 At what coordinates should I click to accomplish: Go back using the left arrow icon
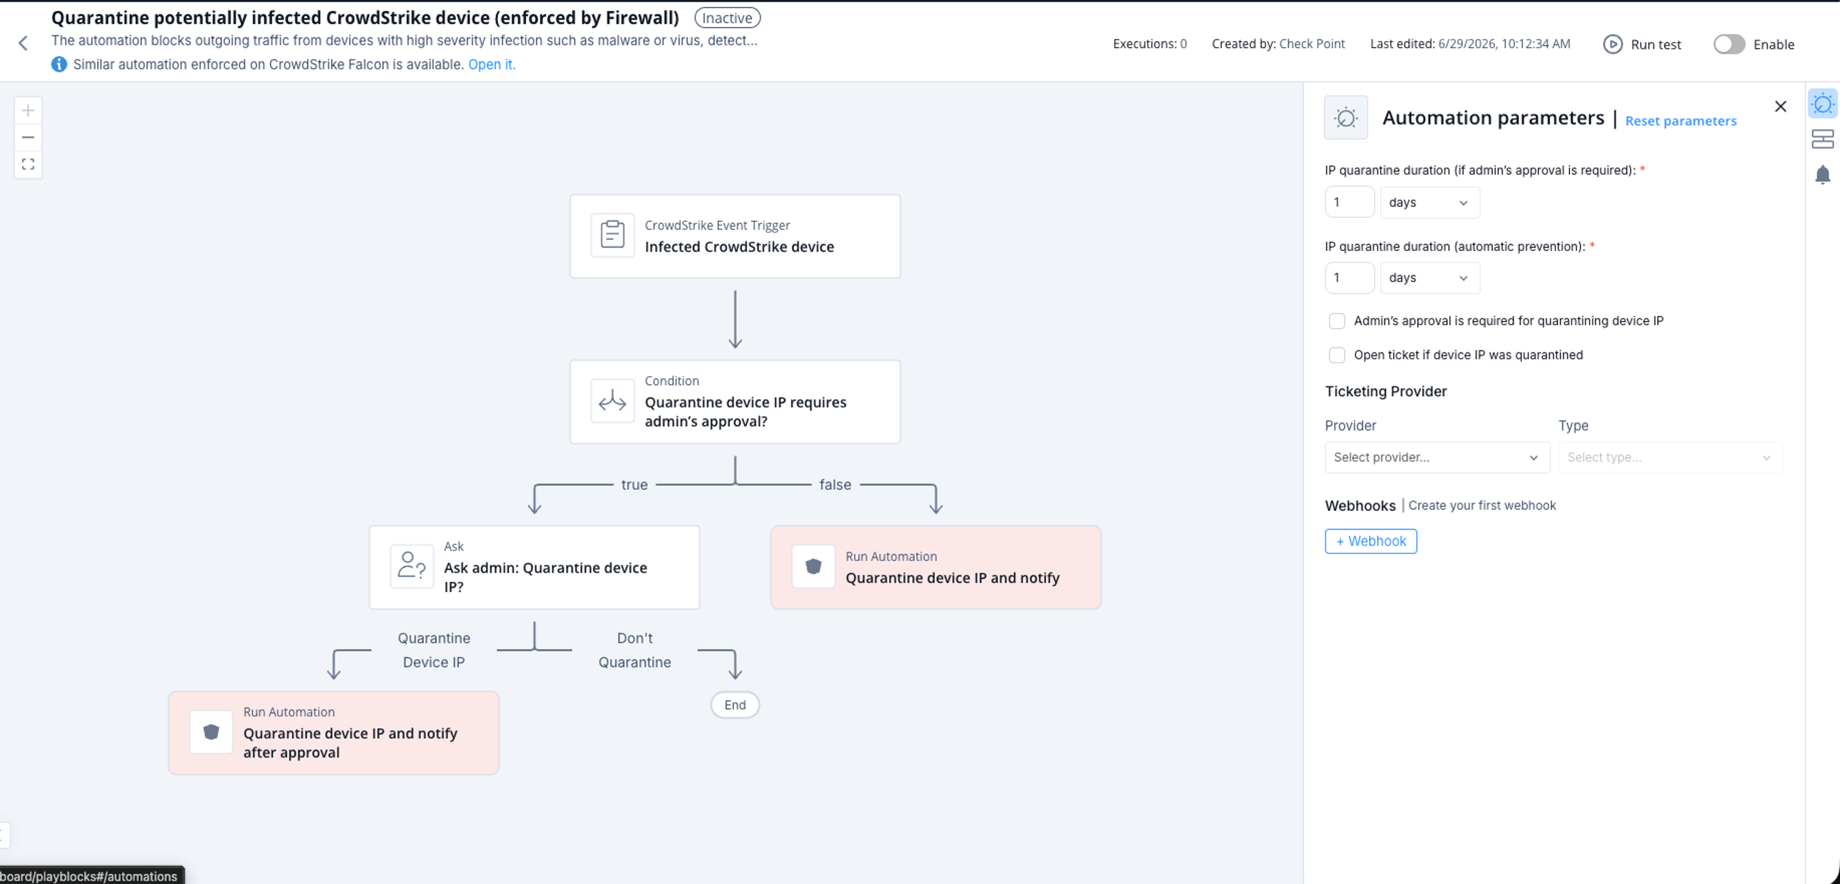[23, 44]
